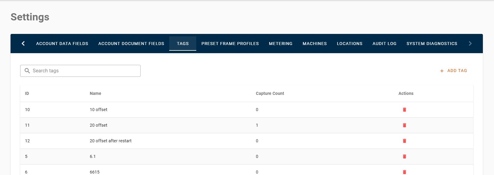
Task: Switch to Account Document Fields tab
Action: 131,44
